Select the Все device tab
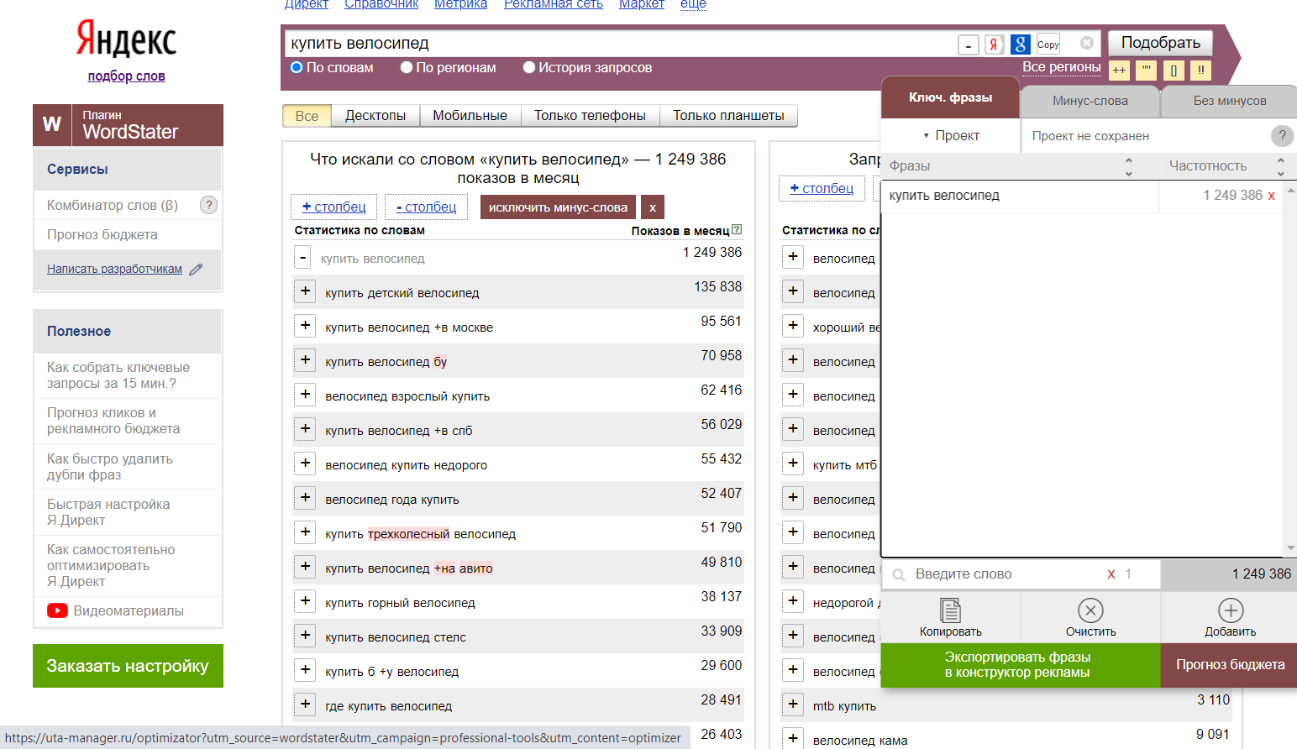Viewport: 1297px width, 749px height. click(307, 116)
